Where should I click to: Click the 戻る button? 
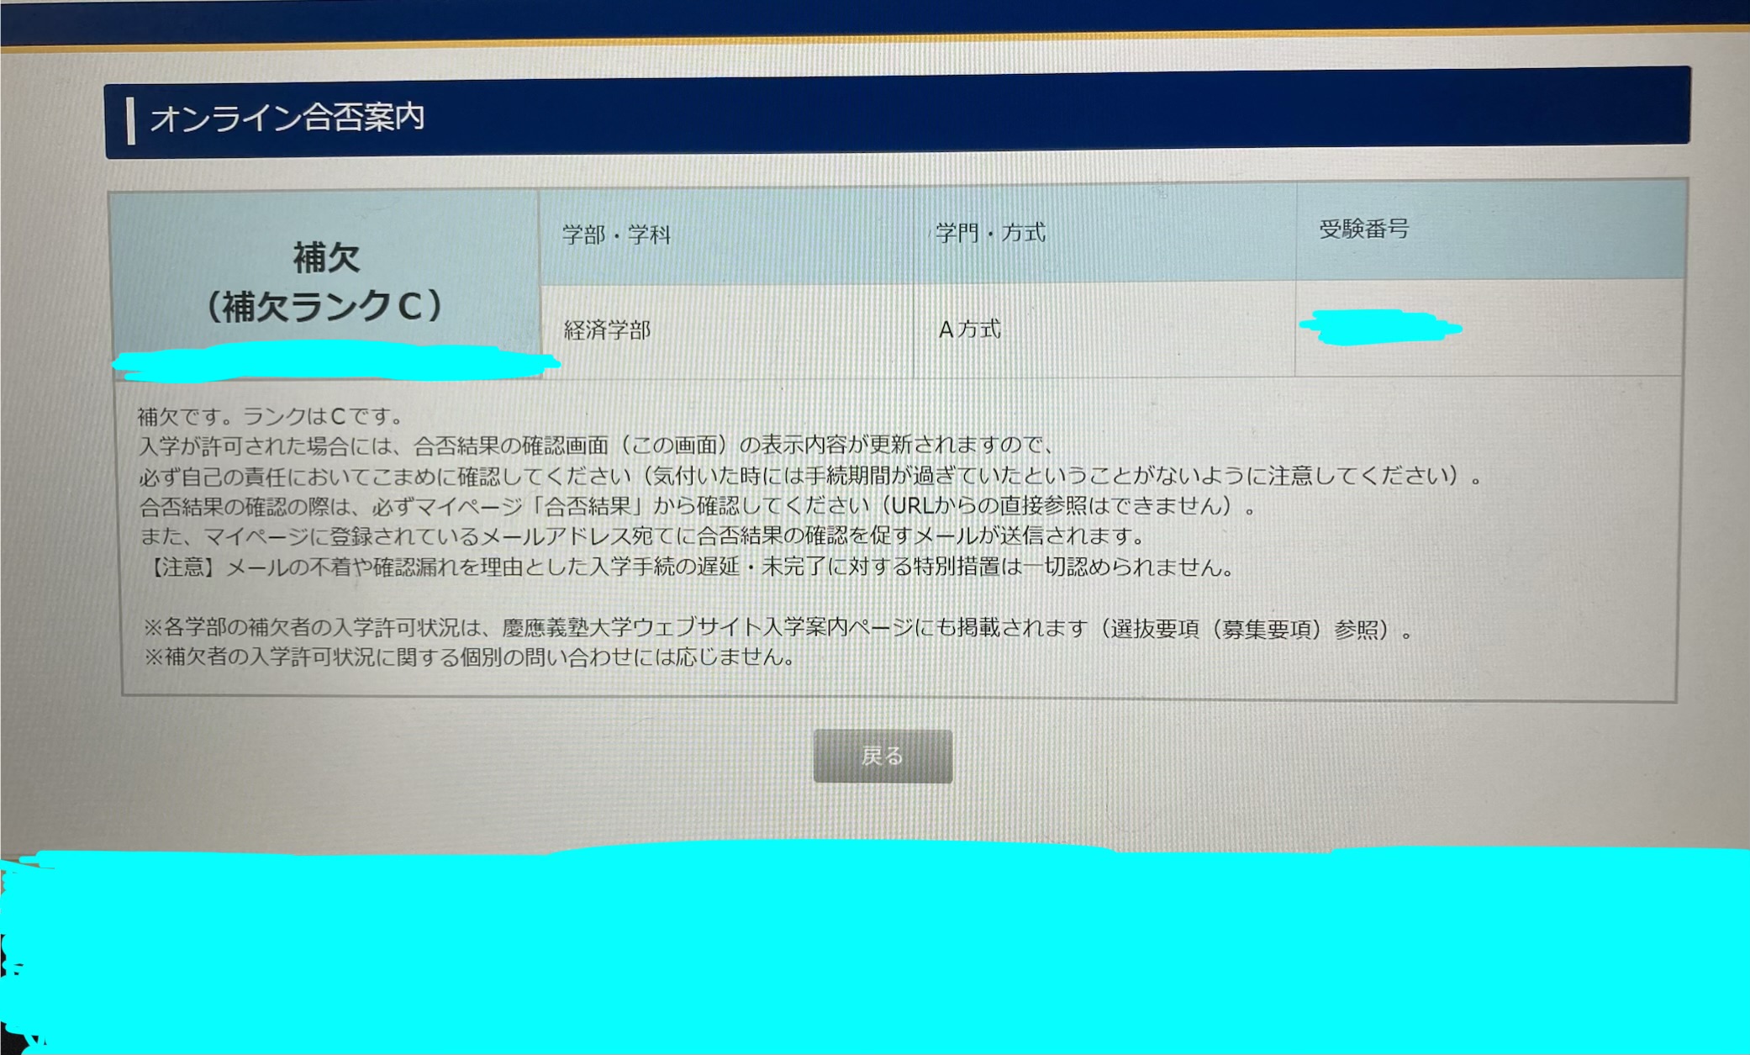click(x=882, y=756)
